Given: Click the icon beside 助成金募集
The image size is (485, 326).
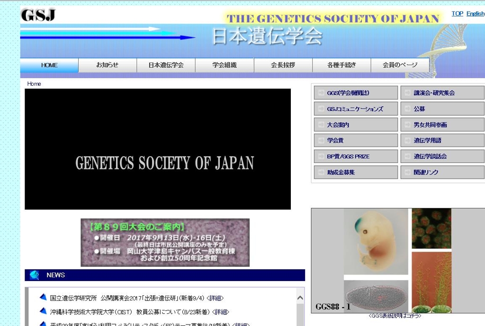Looking at the screenshot, I should pos(321,172).
